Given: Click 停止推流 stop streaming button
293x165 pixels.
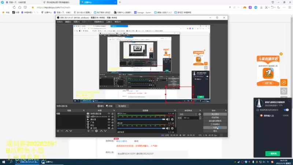Looking at the screenshot, I should [215, 114].
